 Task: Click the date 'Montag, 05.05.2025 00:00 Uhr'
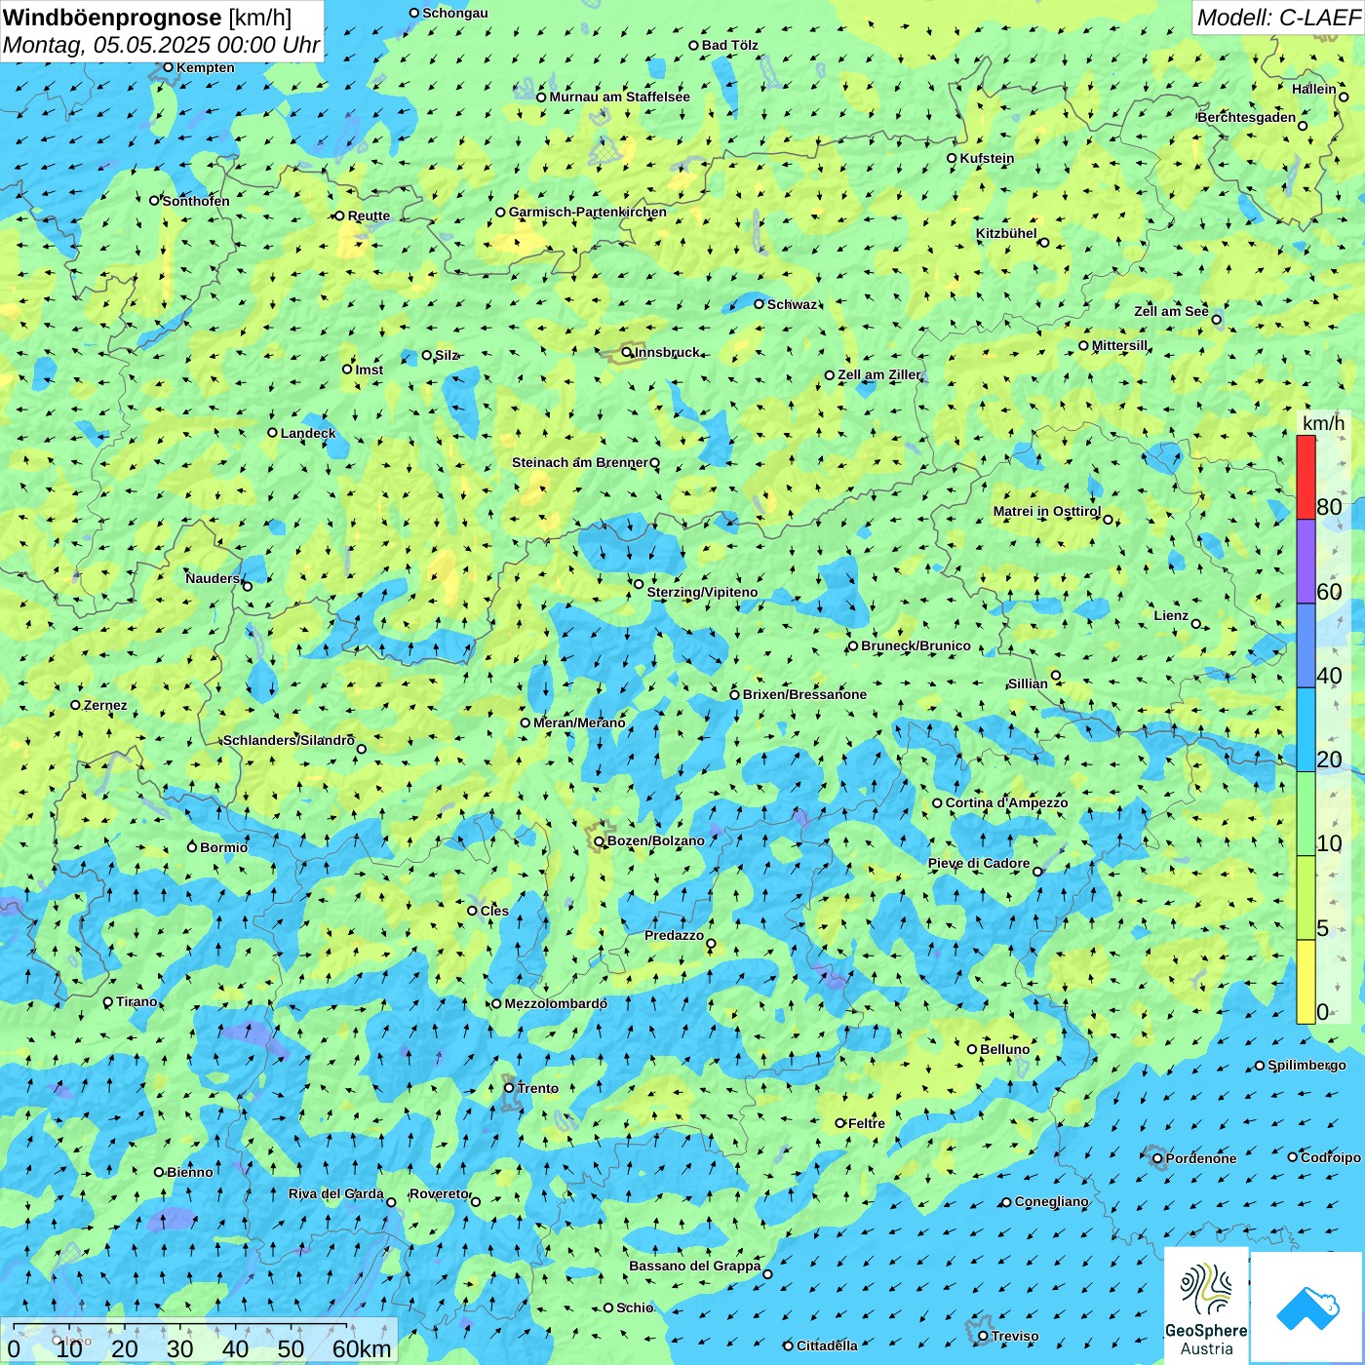[x=161, y=45]
